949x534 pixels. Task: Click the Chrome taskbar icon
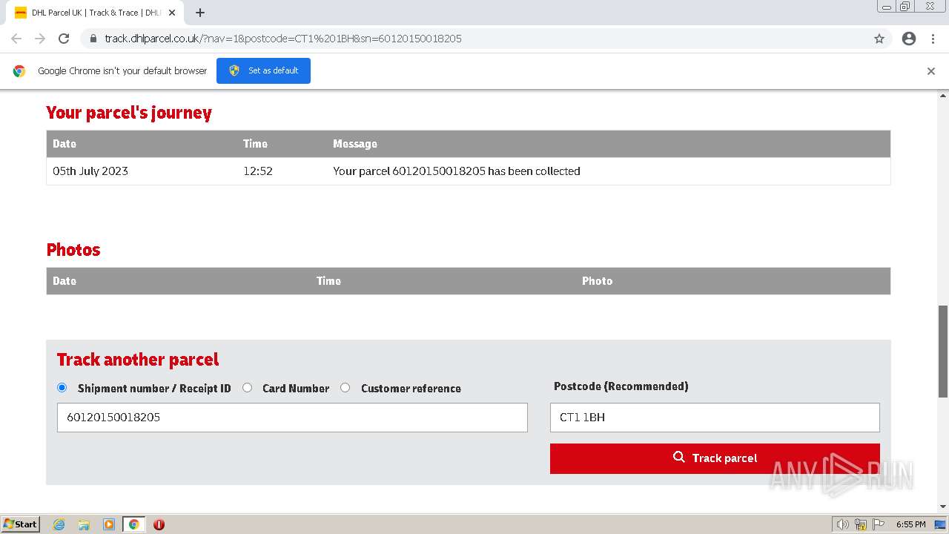pyautogui.click(x=133, y=524)
